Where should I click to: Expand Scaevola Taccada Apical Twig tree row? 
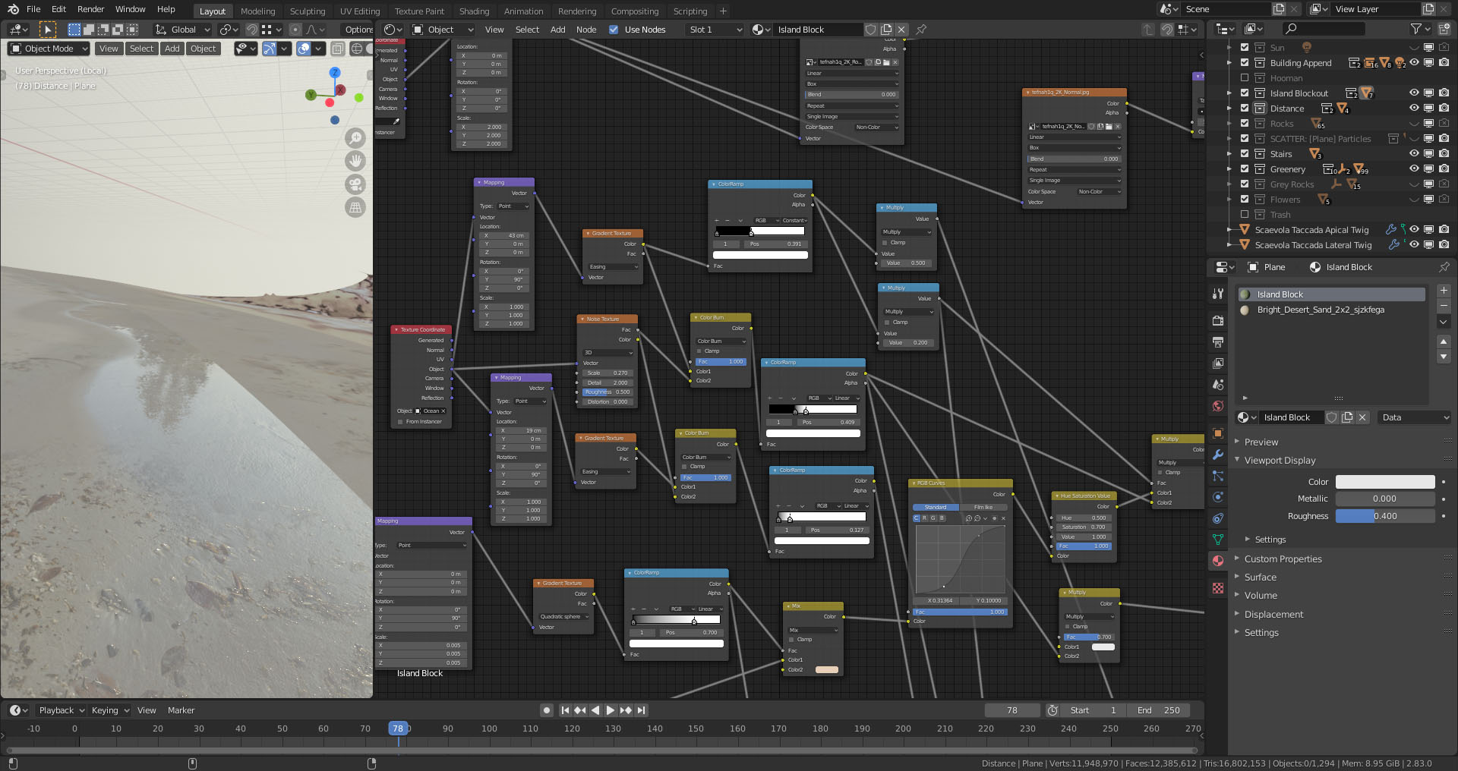click(x=1229, y=230)
